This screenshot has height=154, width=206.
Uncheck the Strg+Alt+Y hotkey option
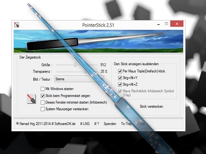point(120,78)
